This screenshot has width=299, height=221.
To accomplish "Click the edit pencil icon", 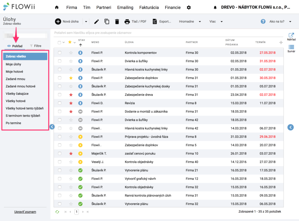I will (96, 22).
